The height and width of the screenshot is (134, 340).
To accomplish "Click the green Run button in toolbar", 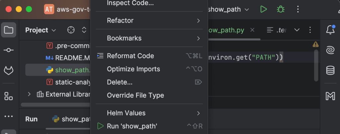I will pos(264,9).
